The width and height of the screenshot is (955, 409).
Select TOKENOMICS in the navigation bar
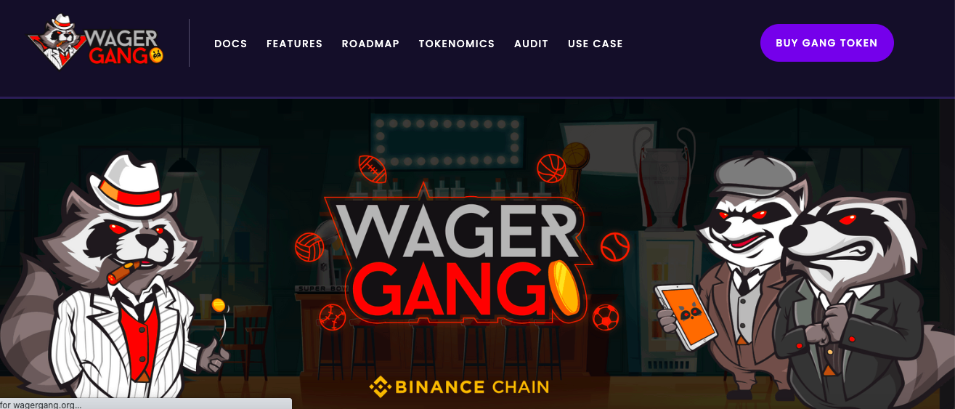pos(457,44)
